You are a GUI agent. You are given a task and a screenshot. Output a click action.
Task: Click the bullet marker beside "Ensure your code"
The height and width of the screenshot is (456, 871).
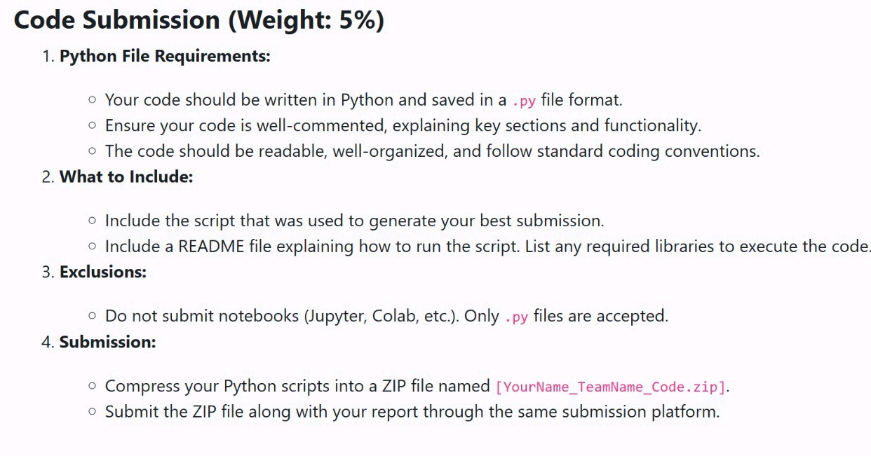point(92,126)
